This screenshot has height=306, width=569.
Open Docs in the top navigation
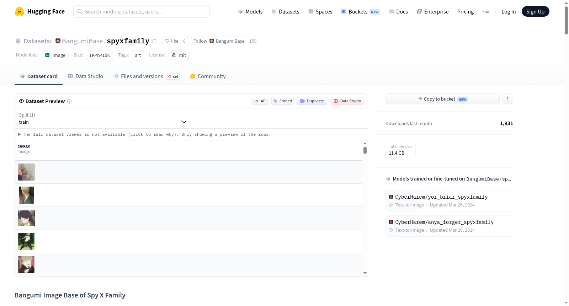398,11
